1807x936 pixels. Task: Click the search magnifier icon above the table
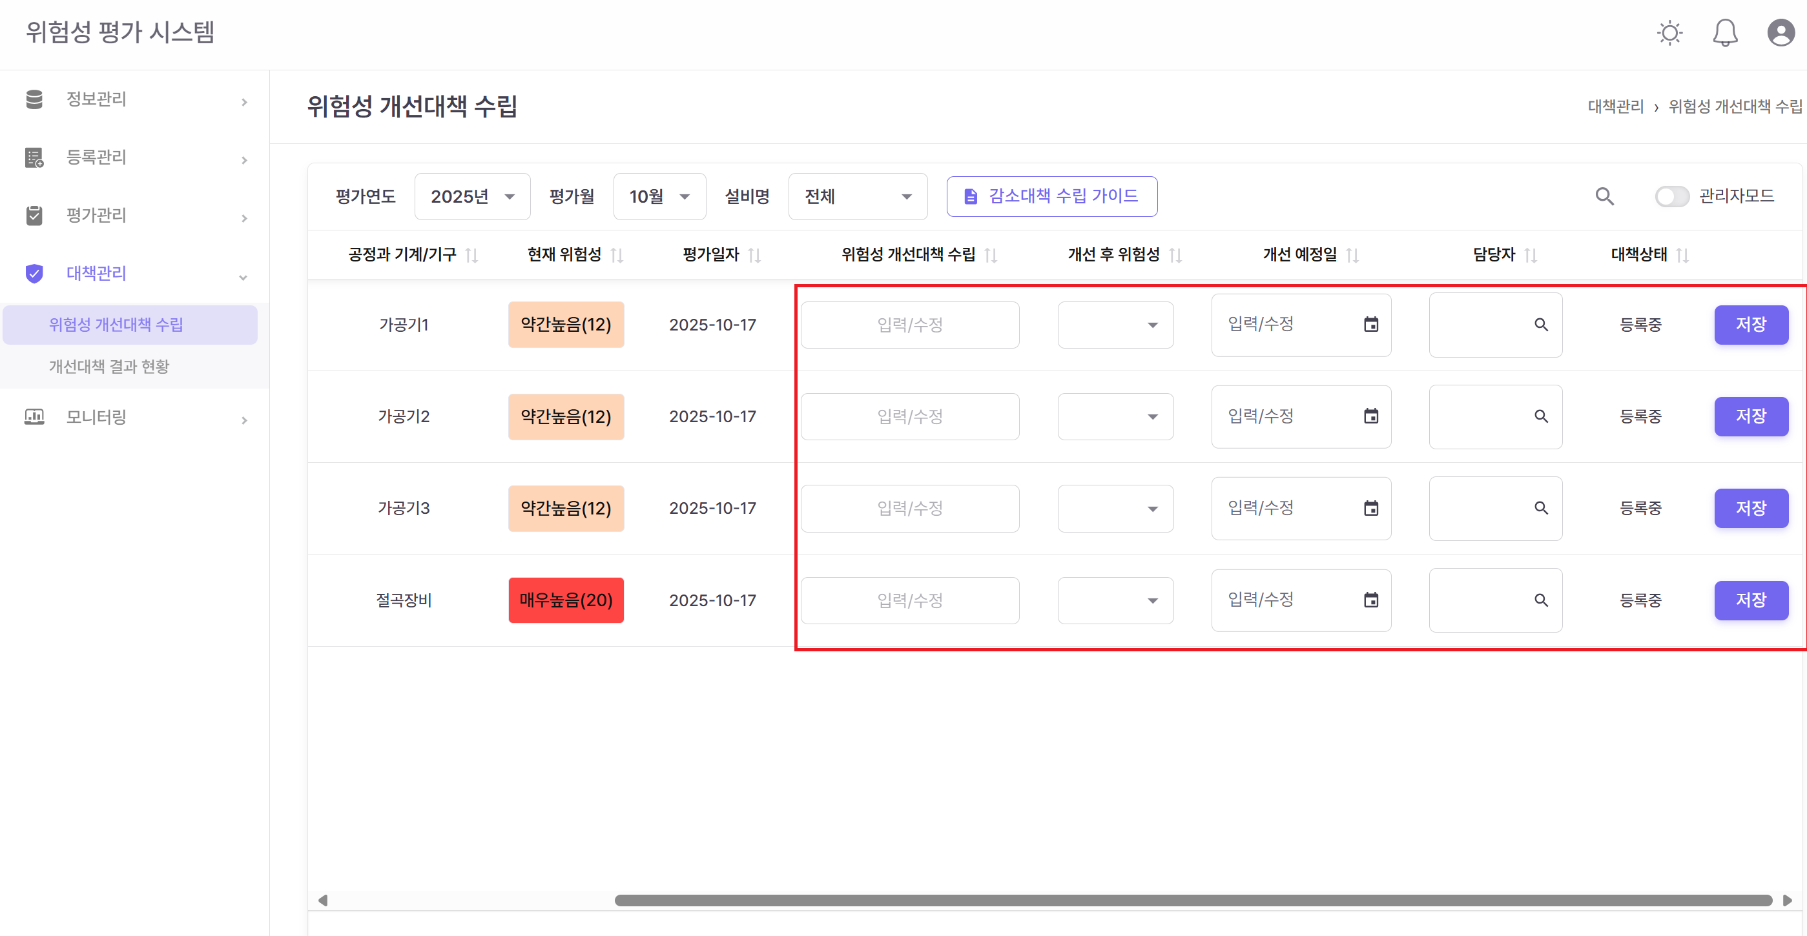[1605, 196]
